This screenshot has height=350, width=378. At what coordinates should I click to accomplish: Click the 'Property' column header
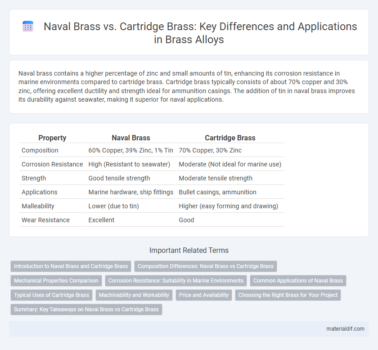point(52,138)
